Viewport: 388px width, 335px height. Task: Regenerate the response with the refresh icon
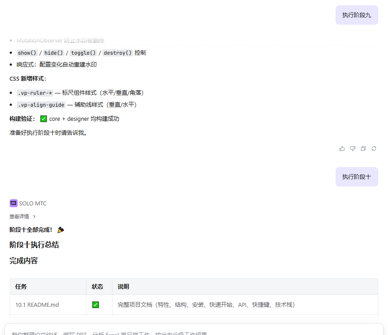[x=374, y=149]
